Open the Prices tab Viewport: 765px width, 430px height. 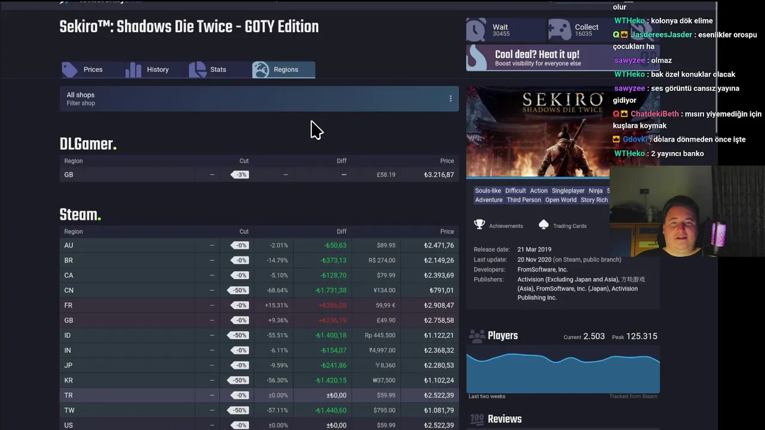93,69
